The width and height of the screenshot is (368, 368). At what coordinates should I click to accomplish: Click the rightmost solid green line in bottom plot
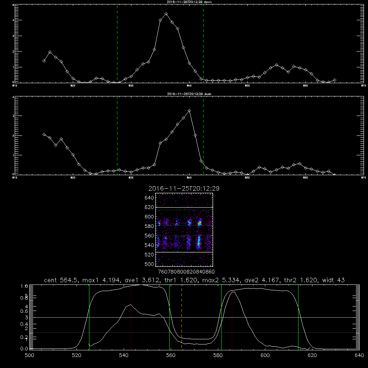tap(298, 317)
